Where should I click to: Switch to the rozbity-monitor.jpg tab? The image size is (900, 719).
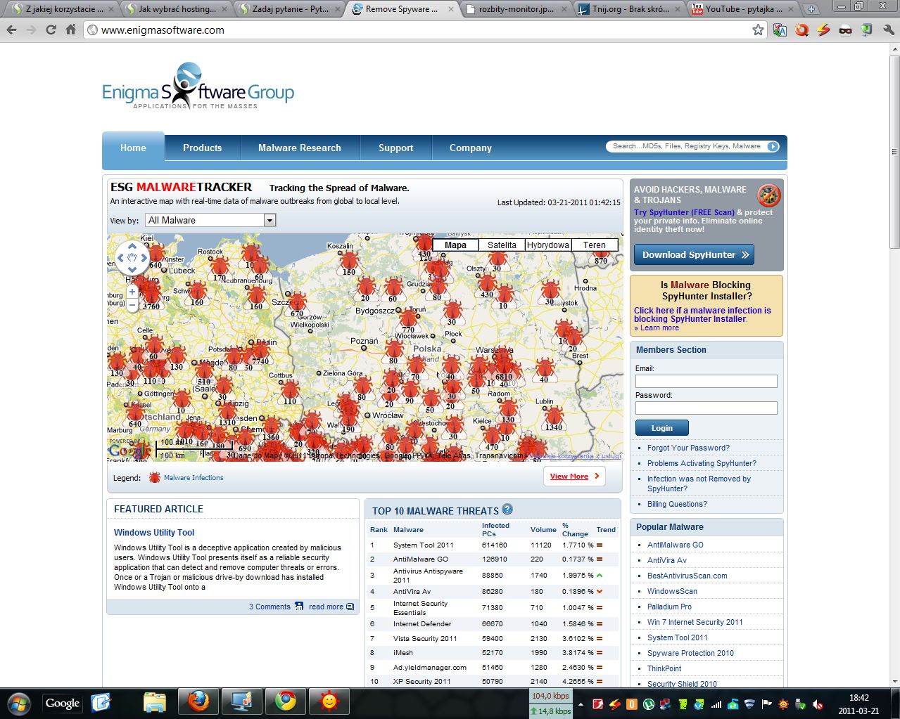point(516,9)
